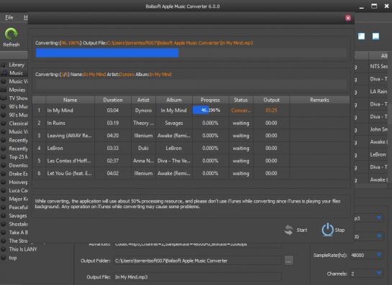Screen dimensions: 392x285
Task: Select the 'In My Mind' track row
Action: tap(191, 111)
